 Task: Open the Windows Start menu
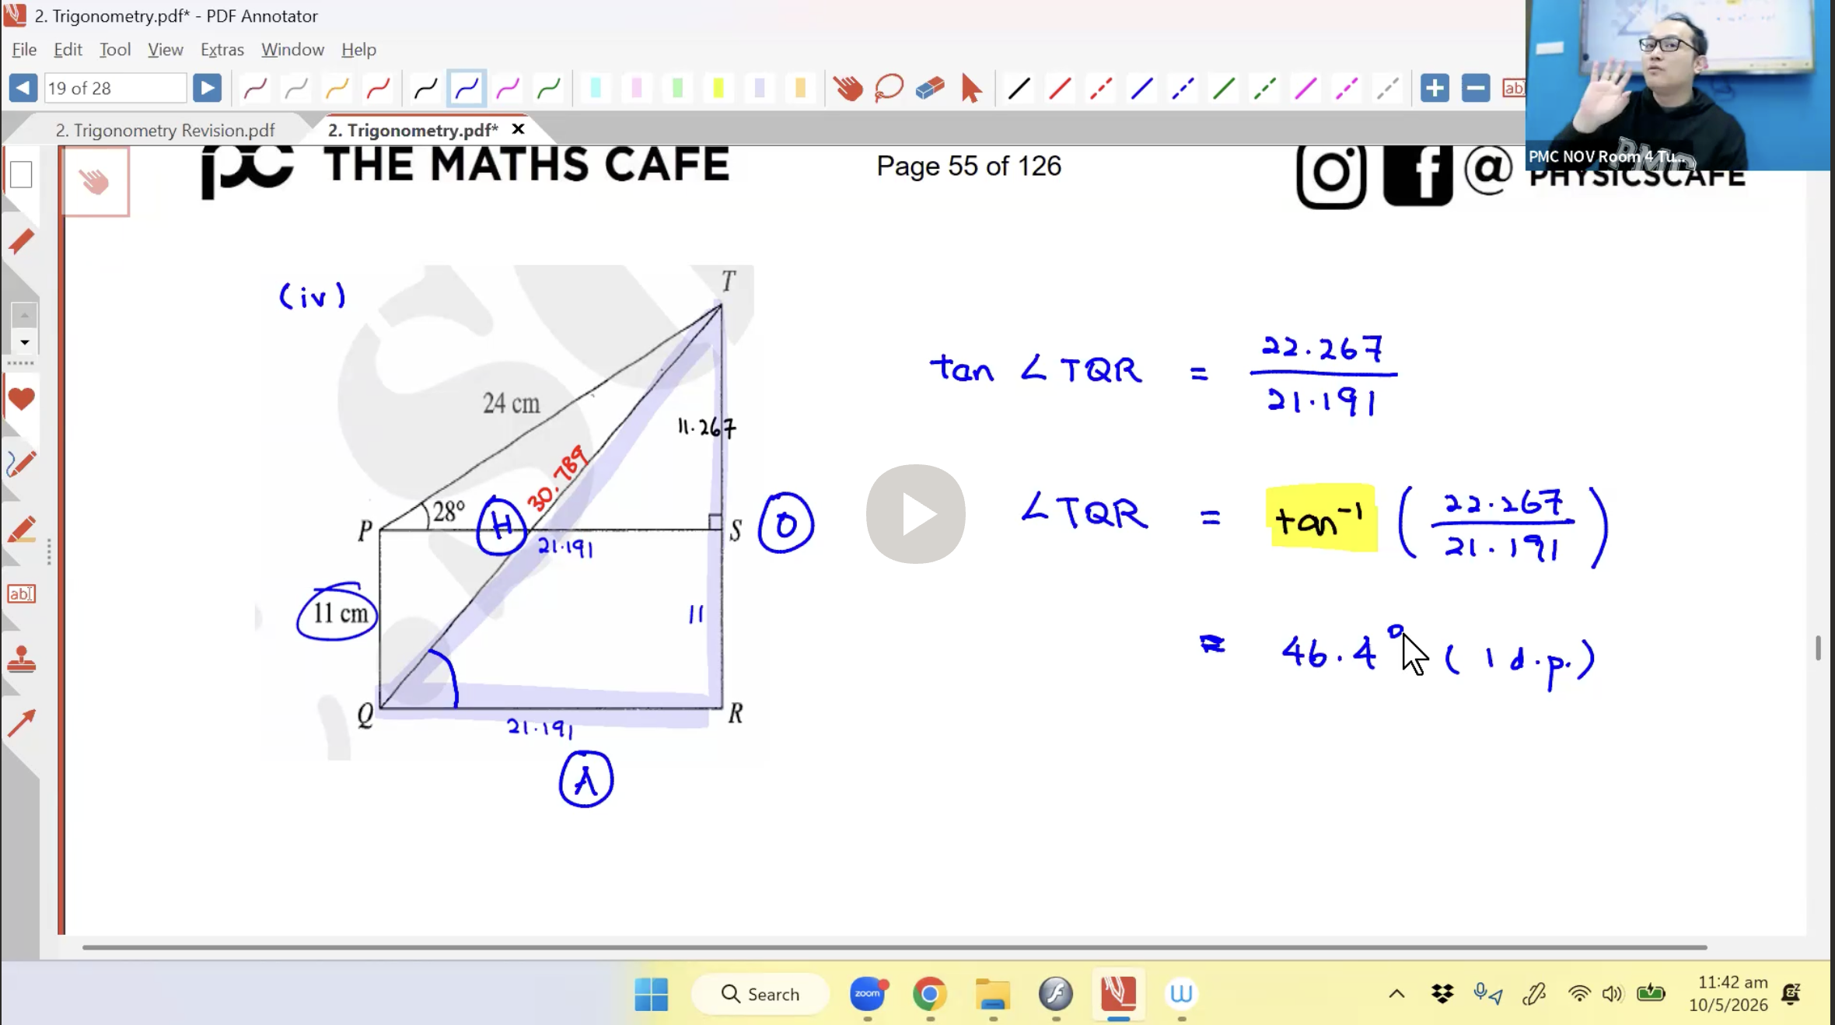pyautogui.click(x=651, y=994)
